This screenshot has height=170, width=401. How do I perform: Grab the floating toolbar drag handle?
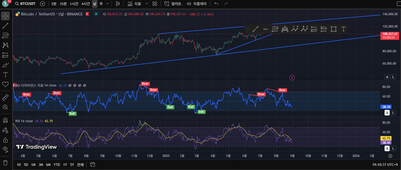click(247, 29)
